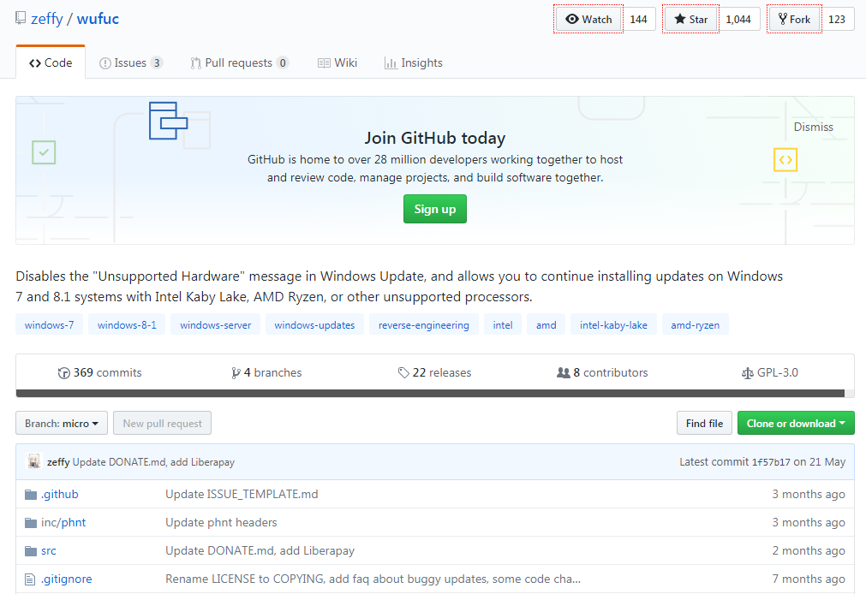Star the wufuc repository
The image size is (866, 594).
(691, 20)
